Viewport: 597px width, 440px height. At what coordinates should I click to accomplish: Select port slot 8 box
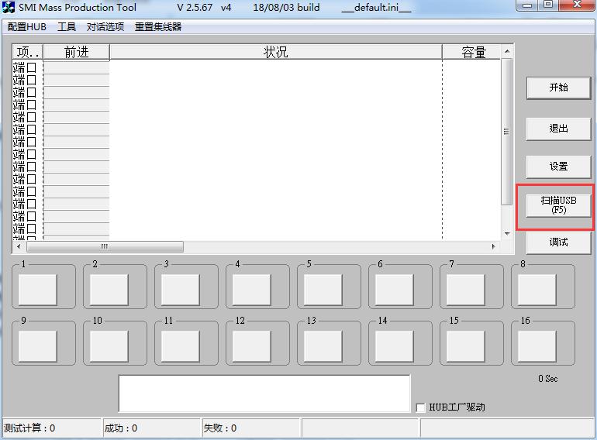[537, 290]
